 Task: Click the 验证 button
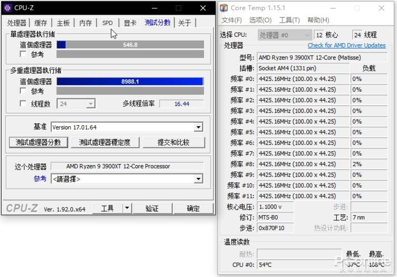[x=152, y=208]
